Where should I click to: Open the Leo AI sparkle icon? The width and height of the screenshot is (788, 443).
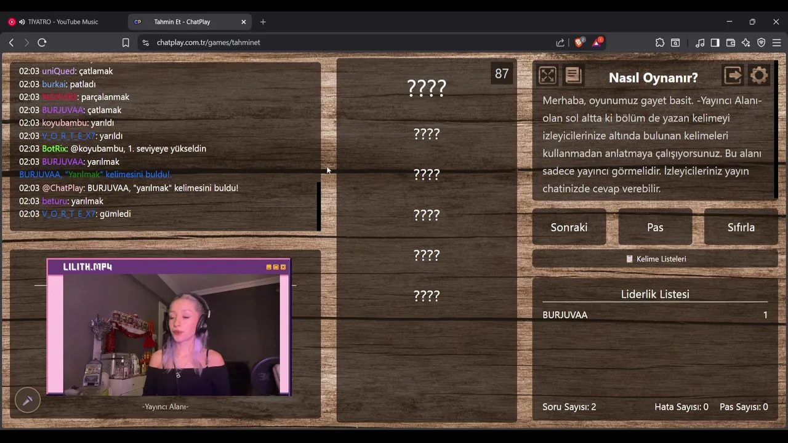coord(746,42)
